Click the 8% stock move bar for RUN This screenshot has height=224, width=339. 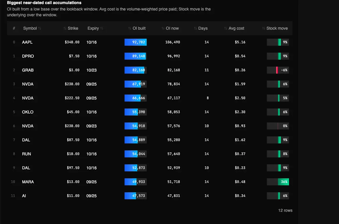(278, 154)
